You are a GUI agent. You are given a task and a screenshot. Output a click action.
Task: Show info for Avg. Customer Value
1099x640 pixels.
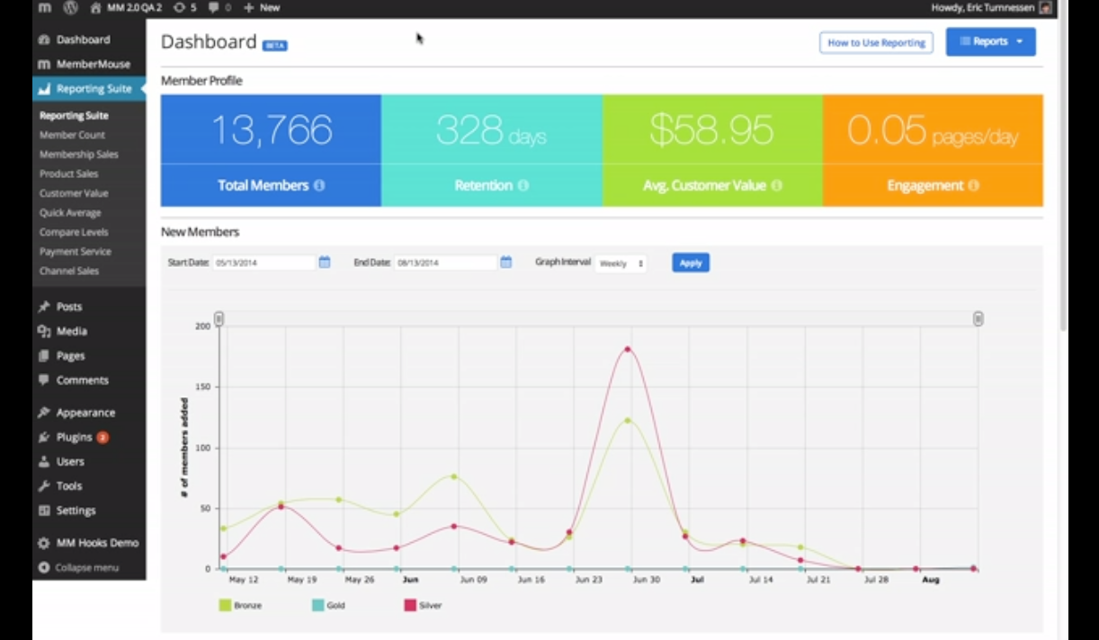point(776,186)
